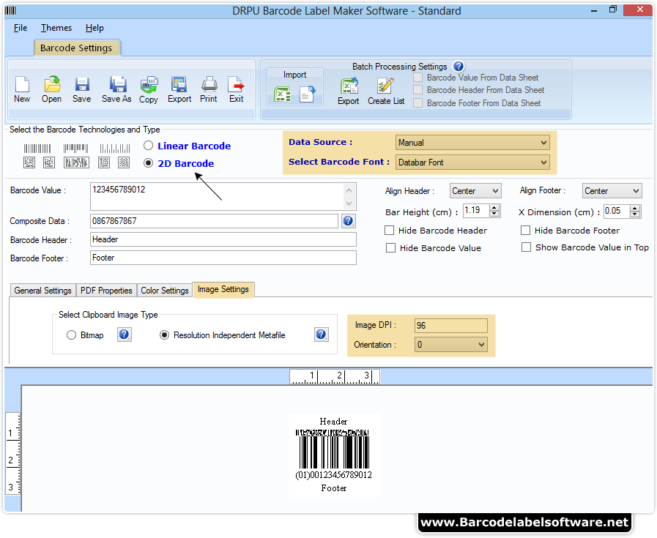This screenshot has width=657, height=538.
Task: Choose Resolution Independent Metafile option
Action: tap(164, 335)
